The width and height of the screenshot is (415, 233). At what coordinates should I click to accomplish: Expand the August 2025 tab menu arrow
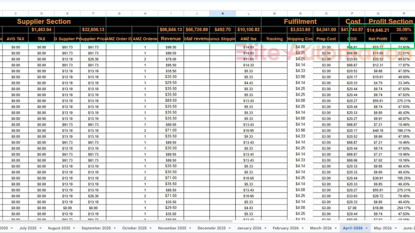coord(74,228)
